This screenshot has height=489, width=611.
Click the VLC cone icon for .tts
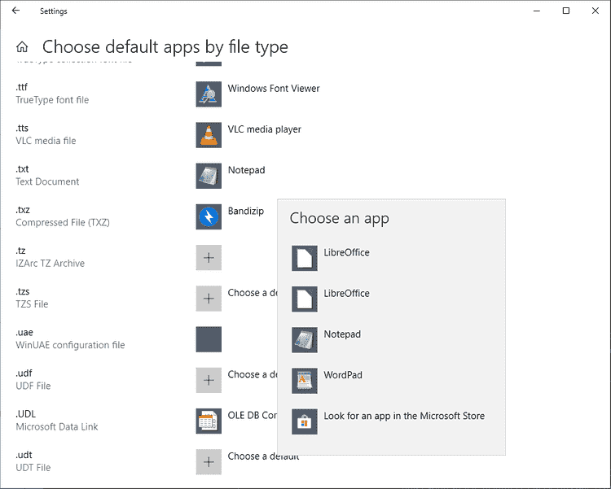tap(209, 135)
